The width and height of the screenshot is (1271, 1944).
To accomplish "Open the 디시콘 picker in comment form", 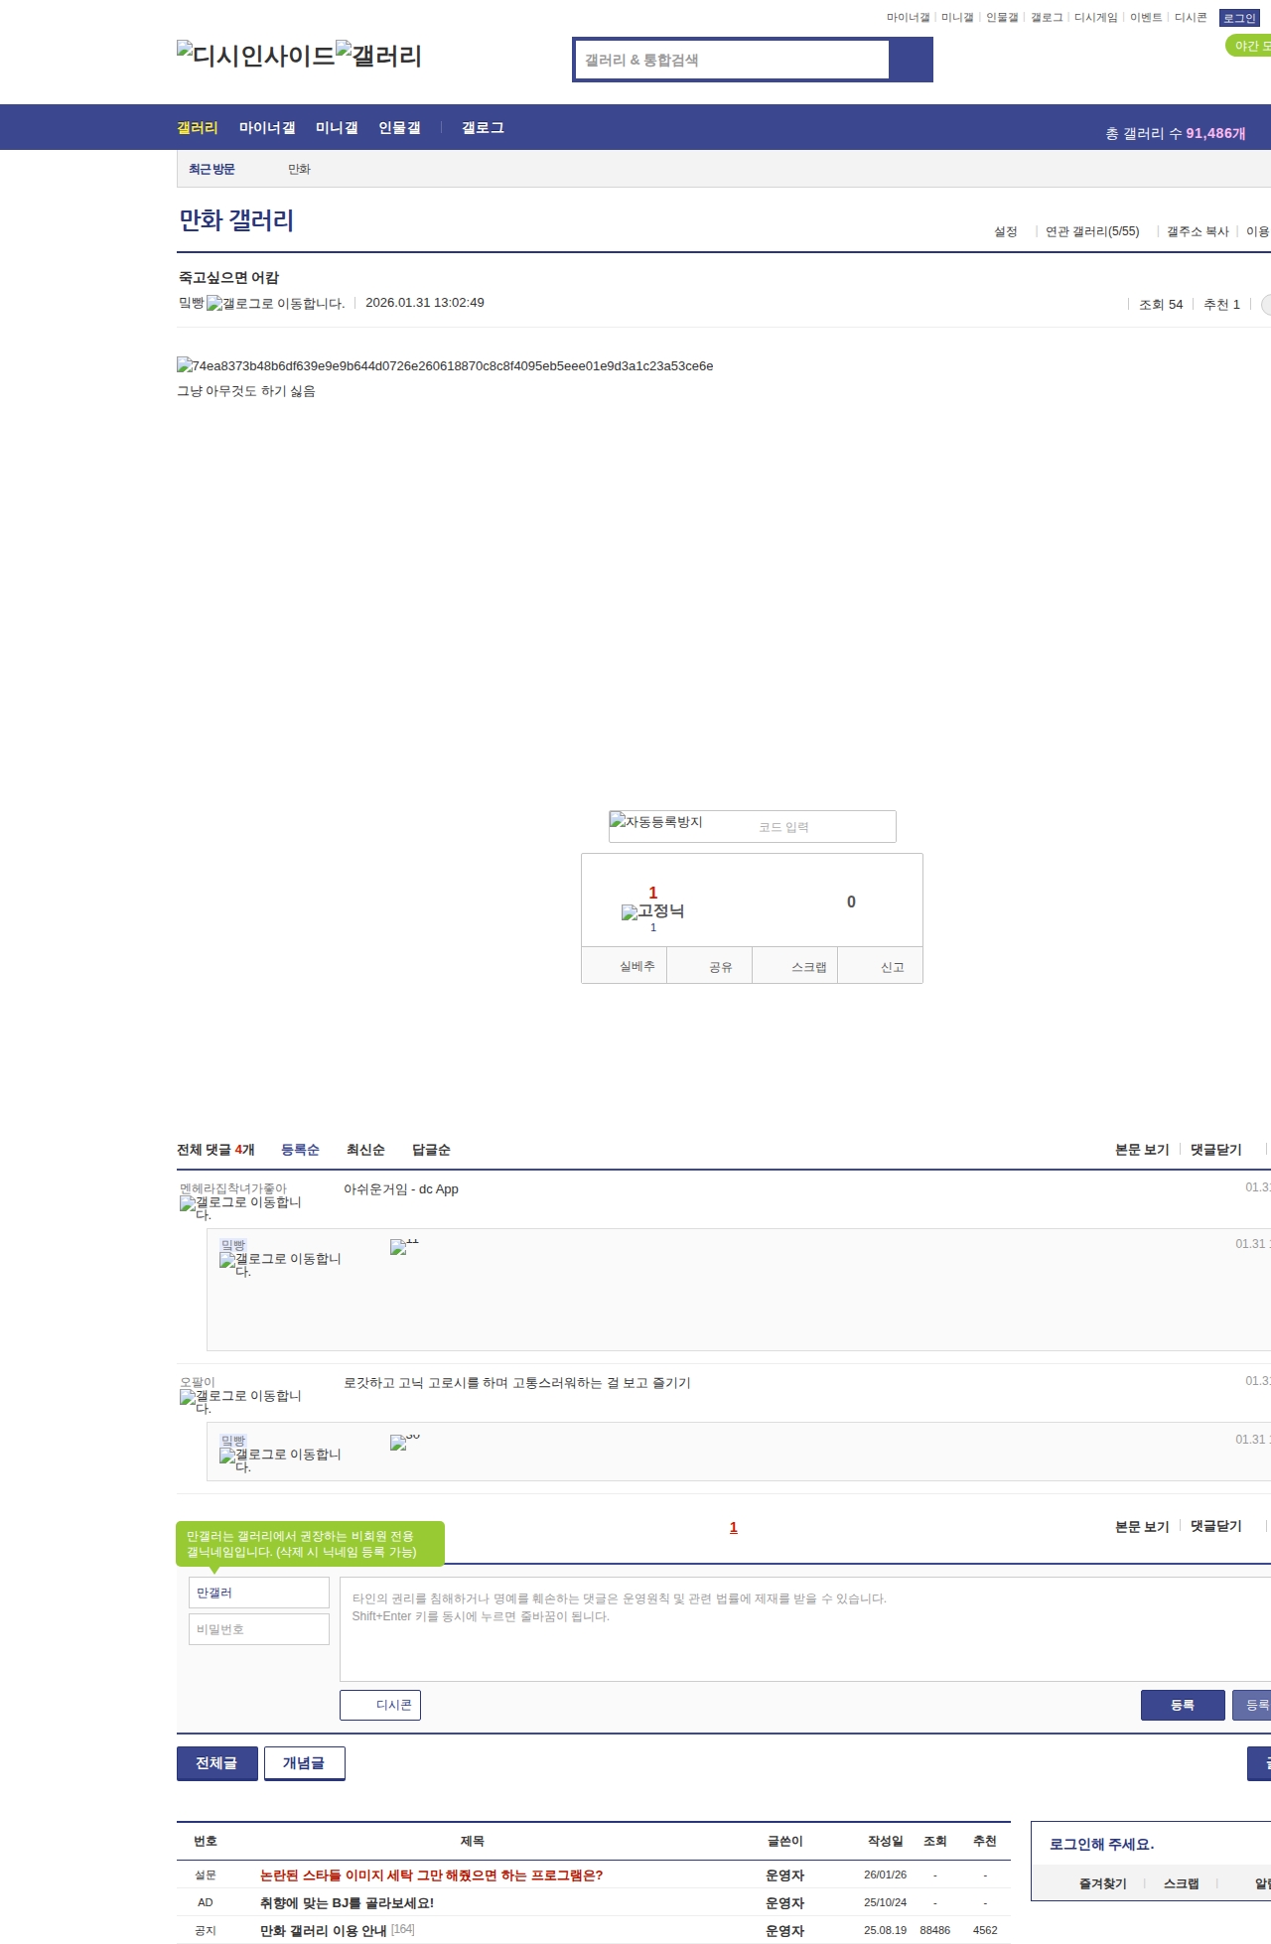I will tap(380, 1705).
